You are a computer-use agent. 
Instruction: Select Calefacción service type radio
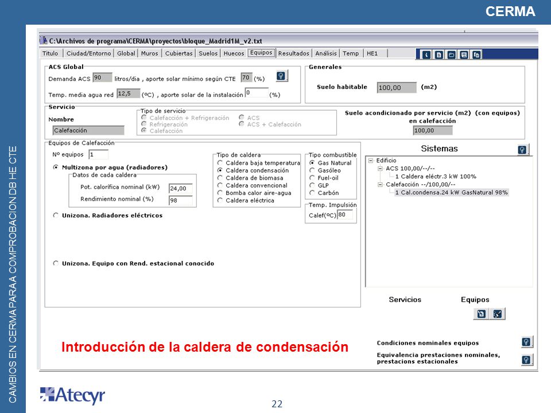click(x=143, y=130)
